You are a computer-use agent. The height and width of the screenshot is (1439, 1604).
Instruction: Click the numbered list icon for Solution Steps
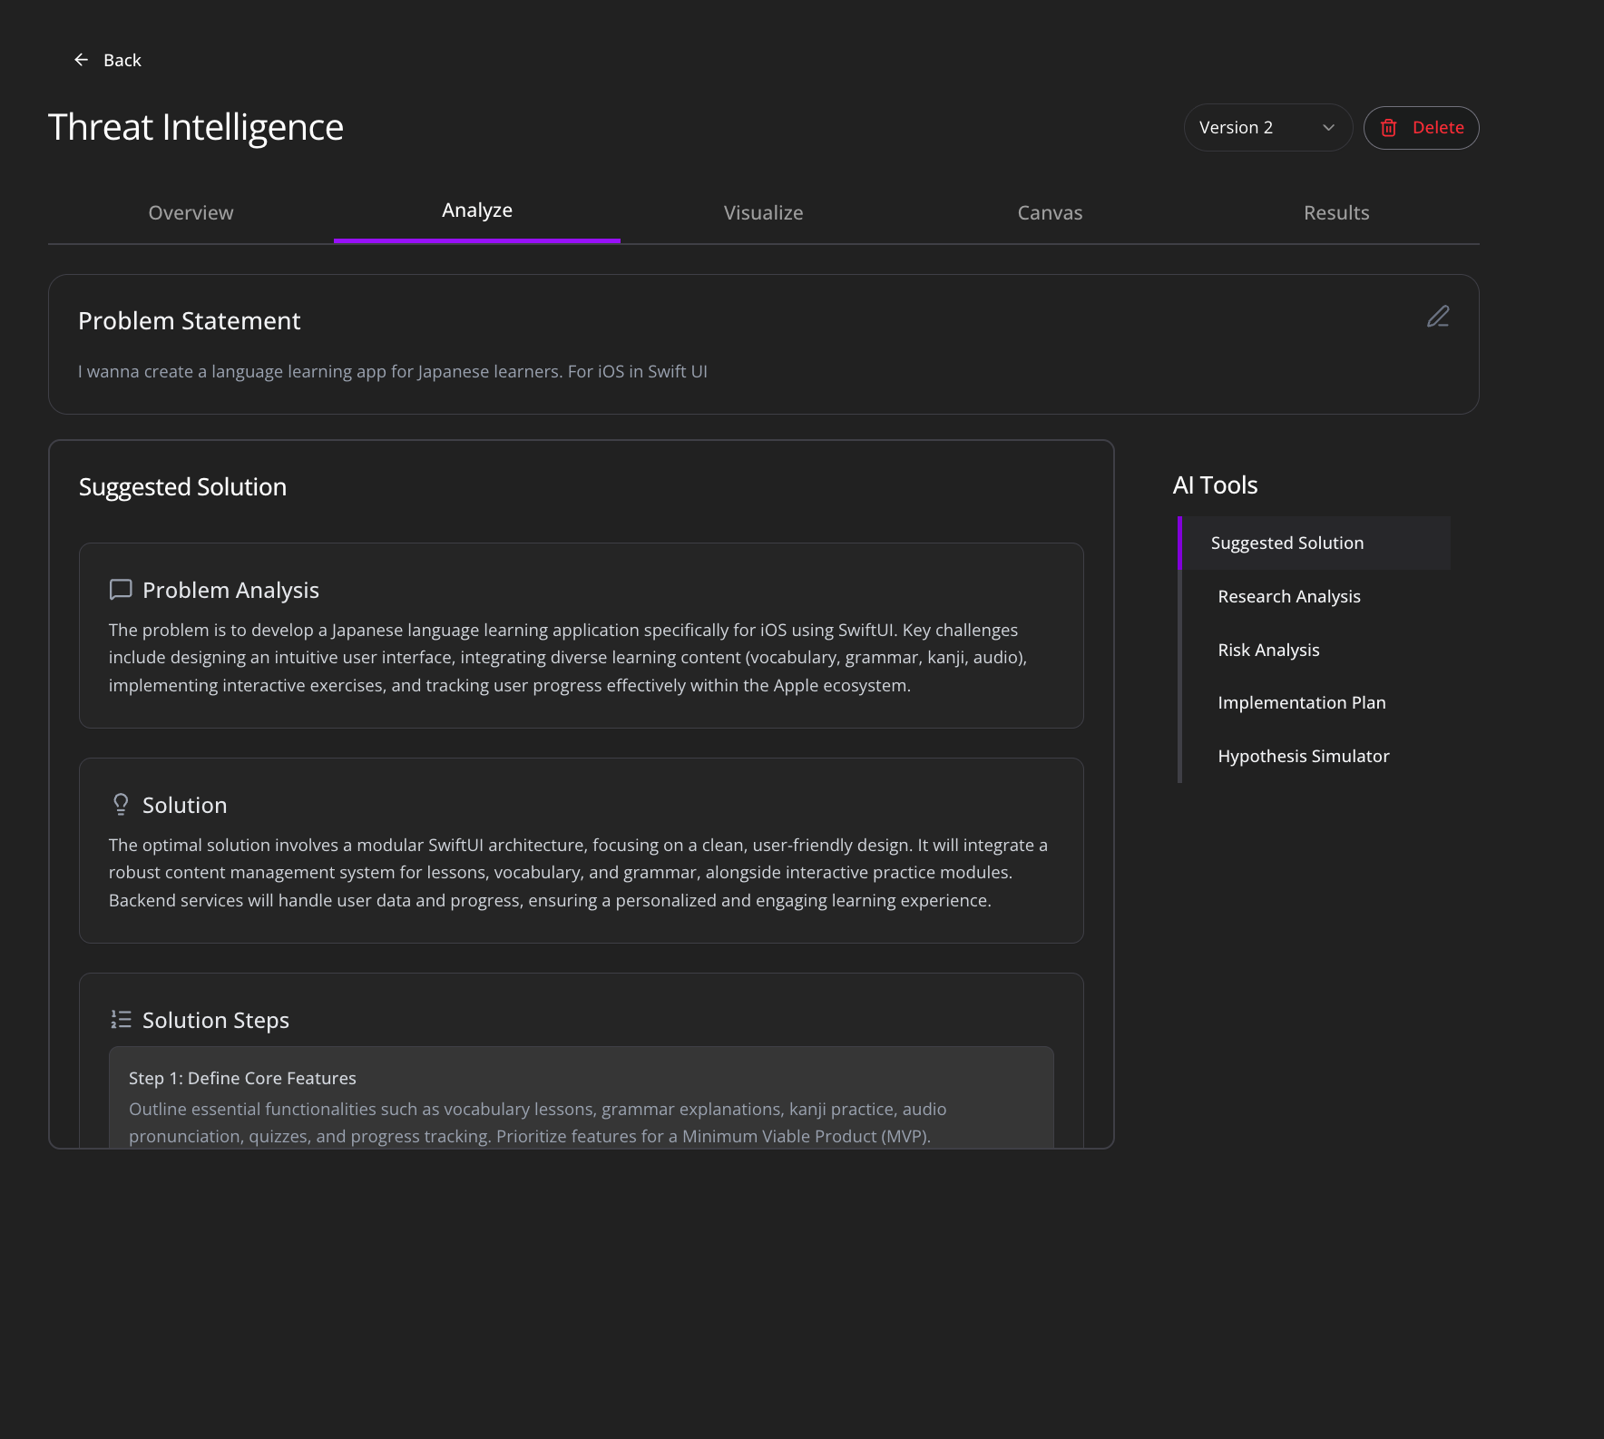point(120,1019)
